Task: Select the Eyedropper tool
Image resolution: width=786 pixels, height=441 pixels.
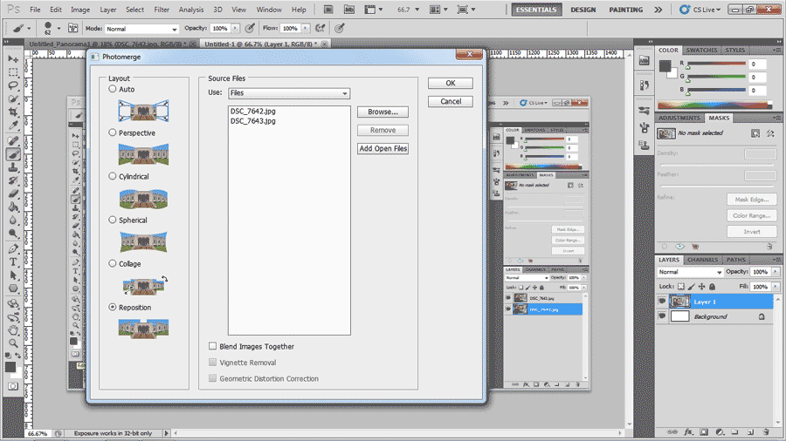Action: (x=13, y=125)
